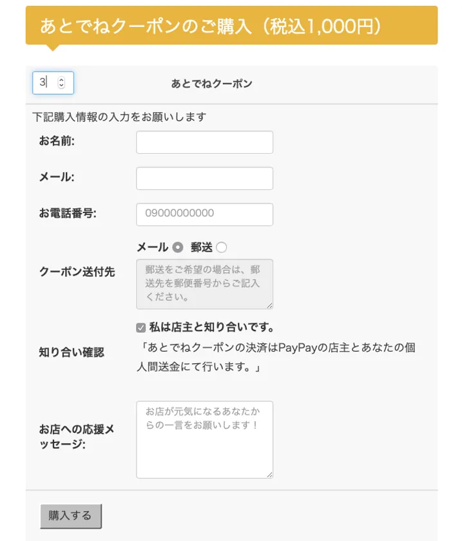Viewport: 462px width, 541px height.
Task: Increase coupon quantity with the up arrow
Action: (61, 80)
